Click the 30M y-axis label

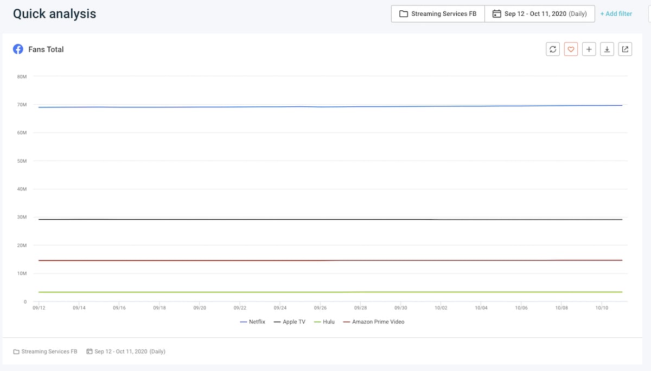[22, 218]
